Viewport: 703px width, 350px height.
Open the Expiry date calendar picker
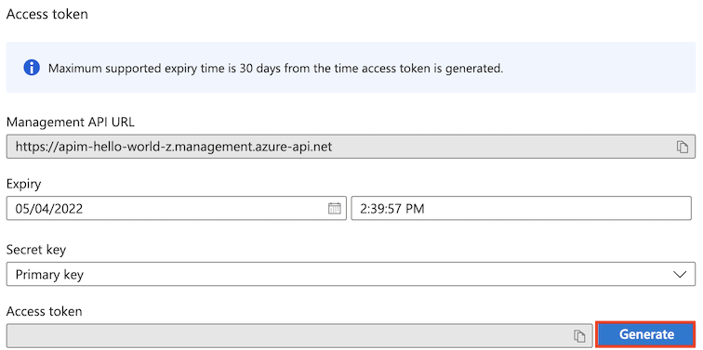(x=335, y=209)
